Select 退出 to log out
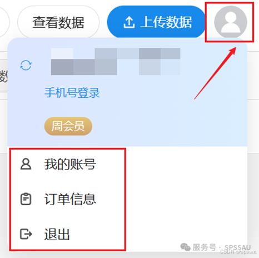259x258 pixels. click(57, 234)
